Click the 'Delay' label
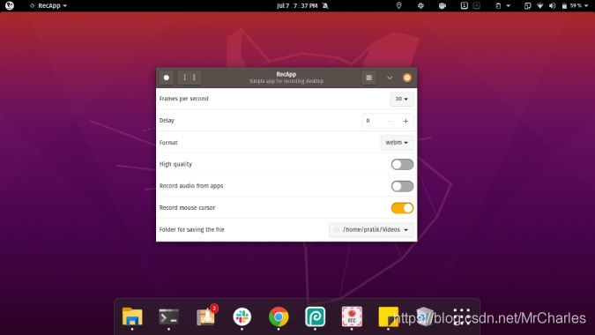 tap(167, 121)
